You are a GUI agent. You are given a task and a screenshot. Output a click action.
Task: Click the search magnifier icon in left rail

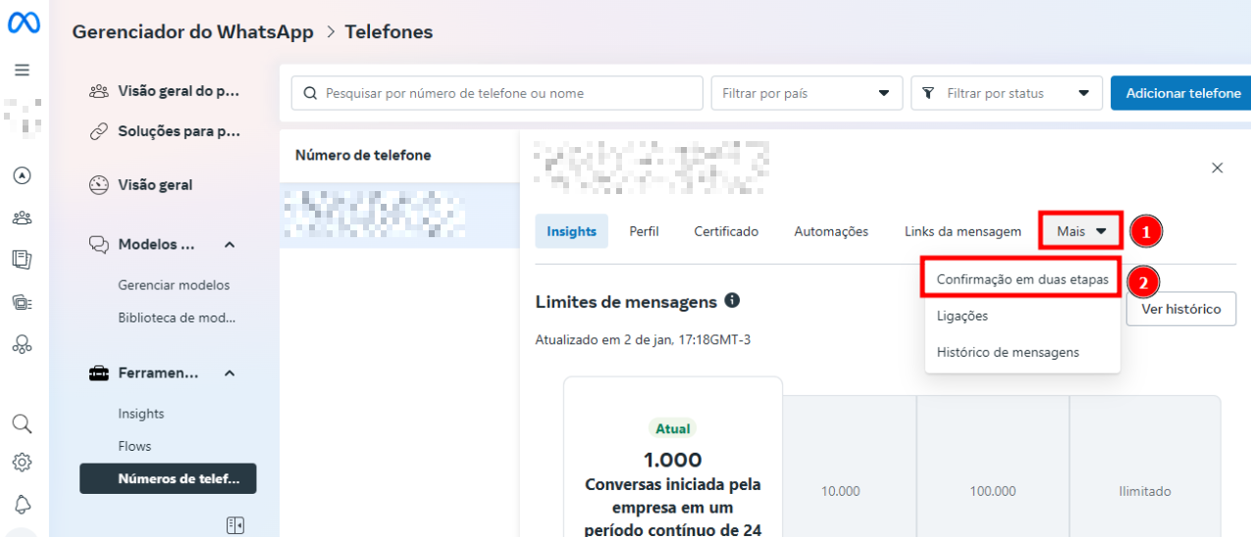[x=22, y=423]
